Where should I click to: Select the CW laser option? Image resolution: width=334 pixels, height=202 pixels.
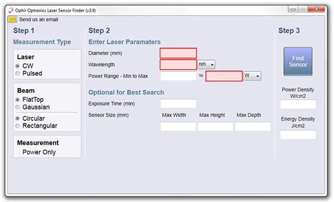(x=18, y=66)
